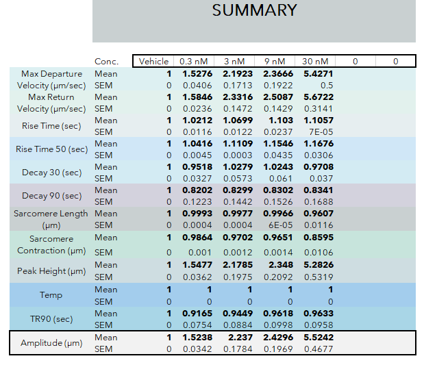This screenshot has width=424, height=365.
Task: Click the 30 nM header cell
Action: click(x=315, y=62)
